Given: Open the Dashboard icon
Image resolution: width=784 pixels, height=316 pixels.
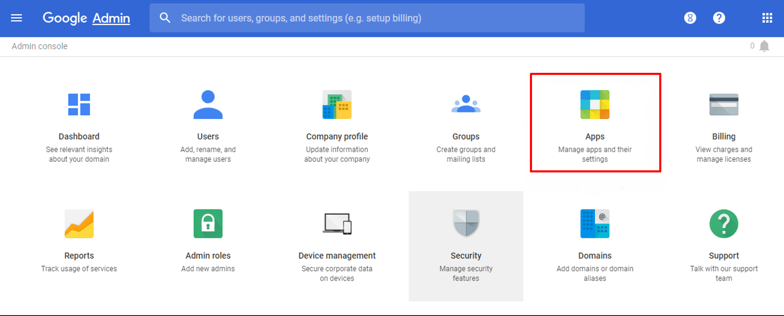Looking at the screenshot, I should (79, 105).
